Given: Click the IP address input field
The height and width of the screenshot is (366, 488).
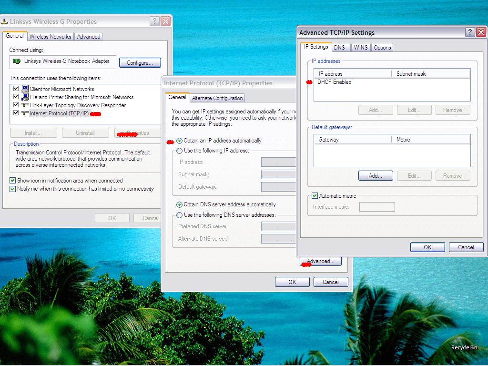Looking at the screenshot, I should (278, 162).
